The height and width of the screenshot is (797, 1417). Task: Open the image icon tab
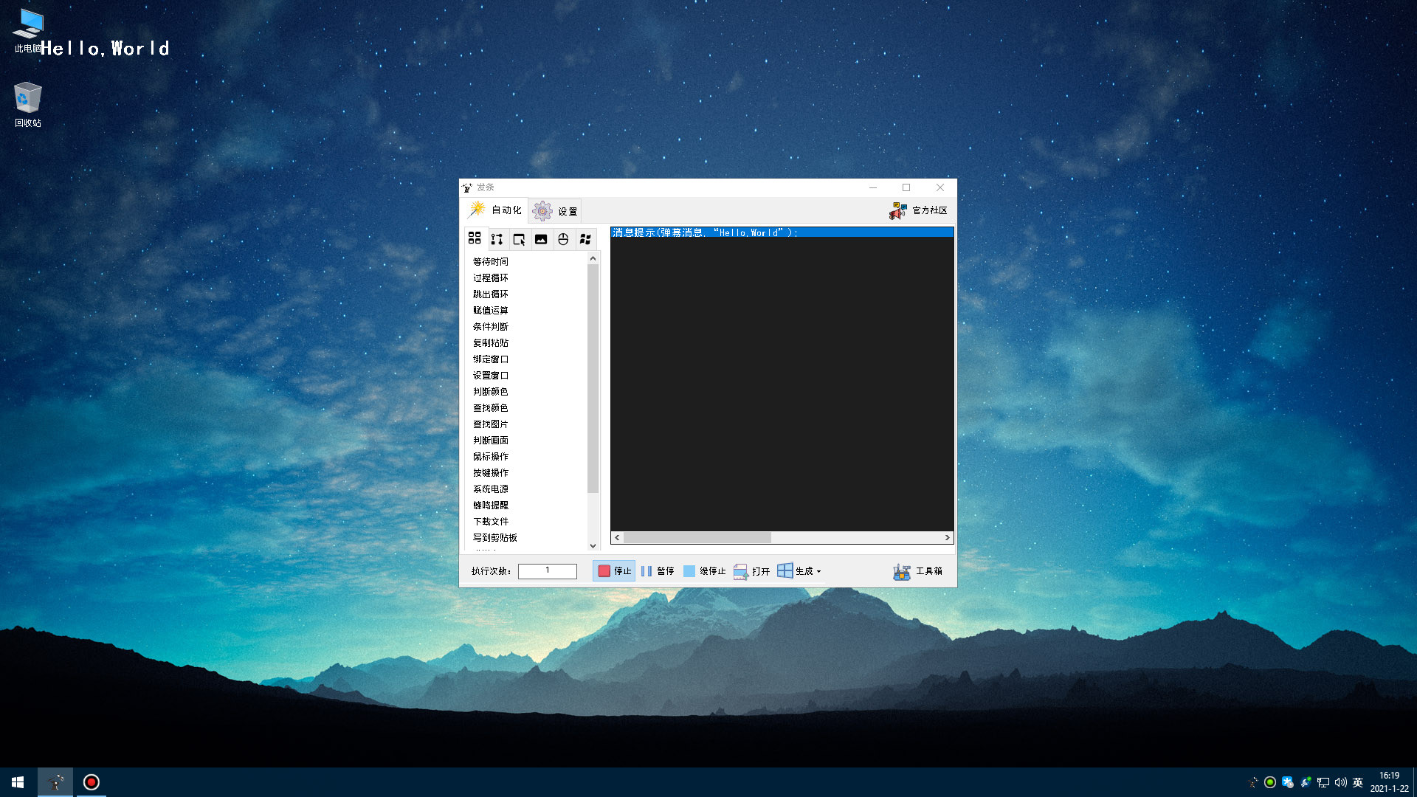click(x=541, y=239)
